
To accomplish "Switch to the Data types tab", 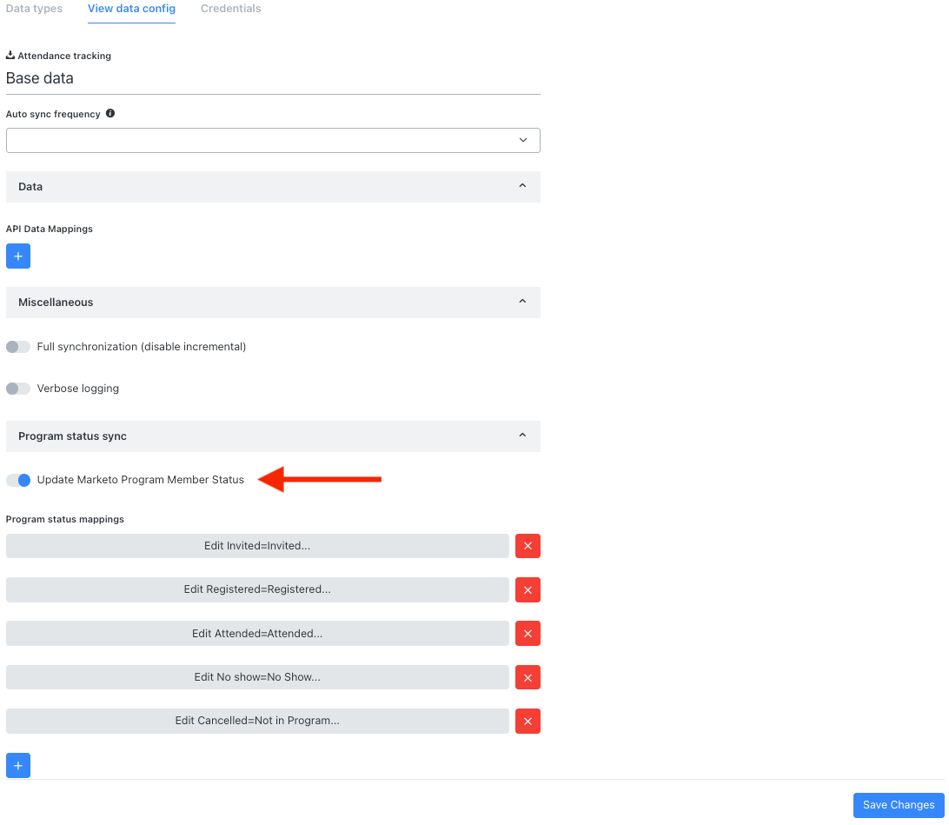I will coord(34,9).
